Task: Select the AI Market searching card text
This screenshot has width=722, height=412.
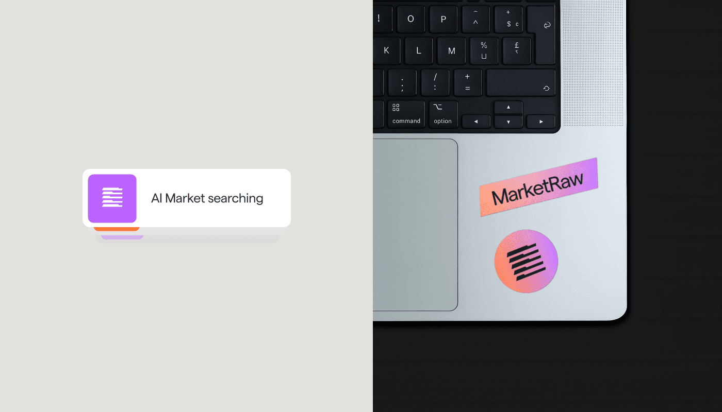Action: (207, 198)
